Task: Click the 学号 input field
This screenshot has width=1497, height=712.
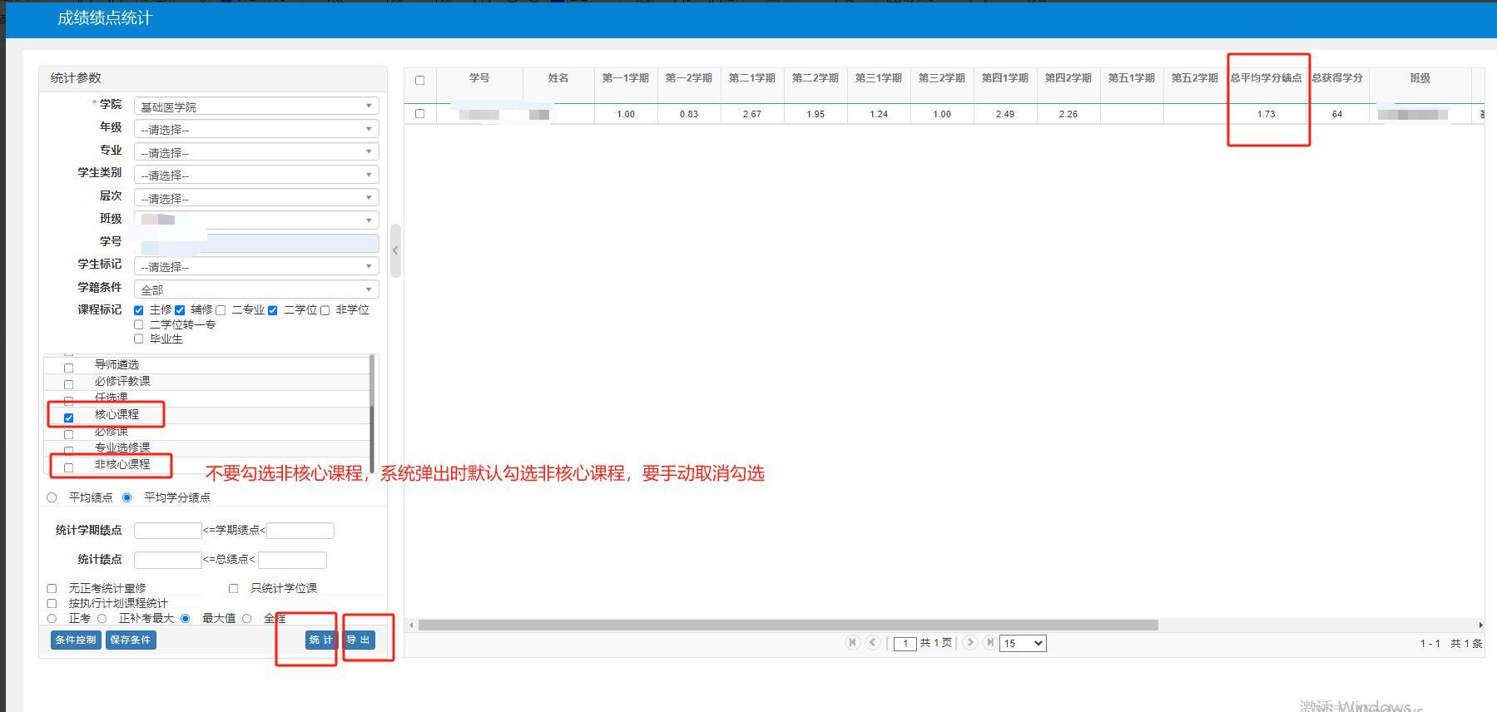Action: coord(256,243)
